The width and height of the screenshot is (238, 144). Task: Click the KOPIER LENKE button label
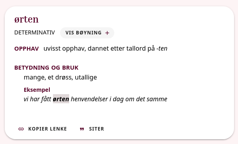coord(47,129)
